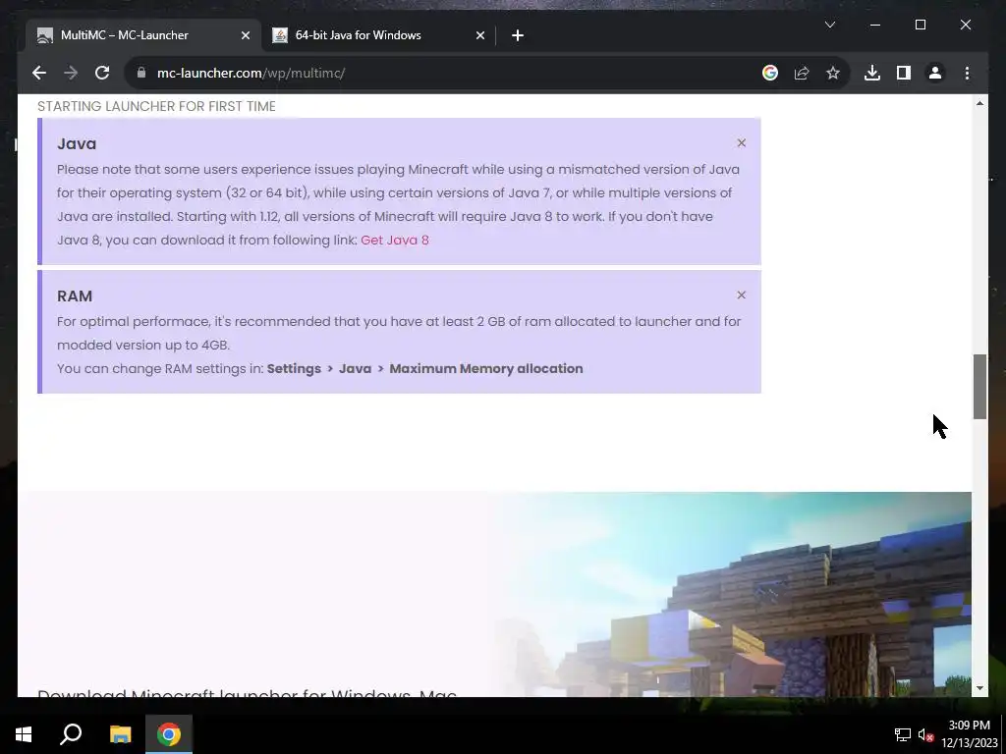Click the 'RAM' notice heading
The width and height of the screenshot is (1006, 754).
click(x=75, y=296)
